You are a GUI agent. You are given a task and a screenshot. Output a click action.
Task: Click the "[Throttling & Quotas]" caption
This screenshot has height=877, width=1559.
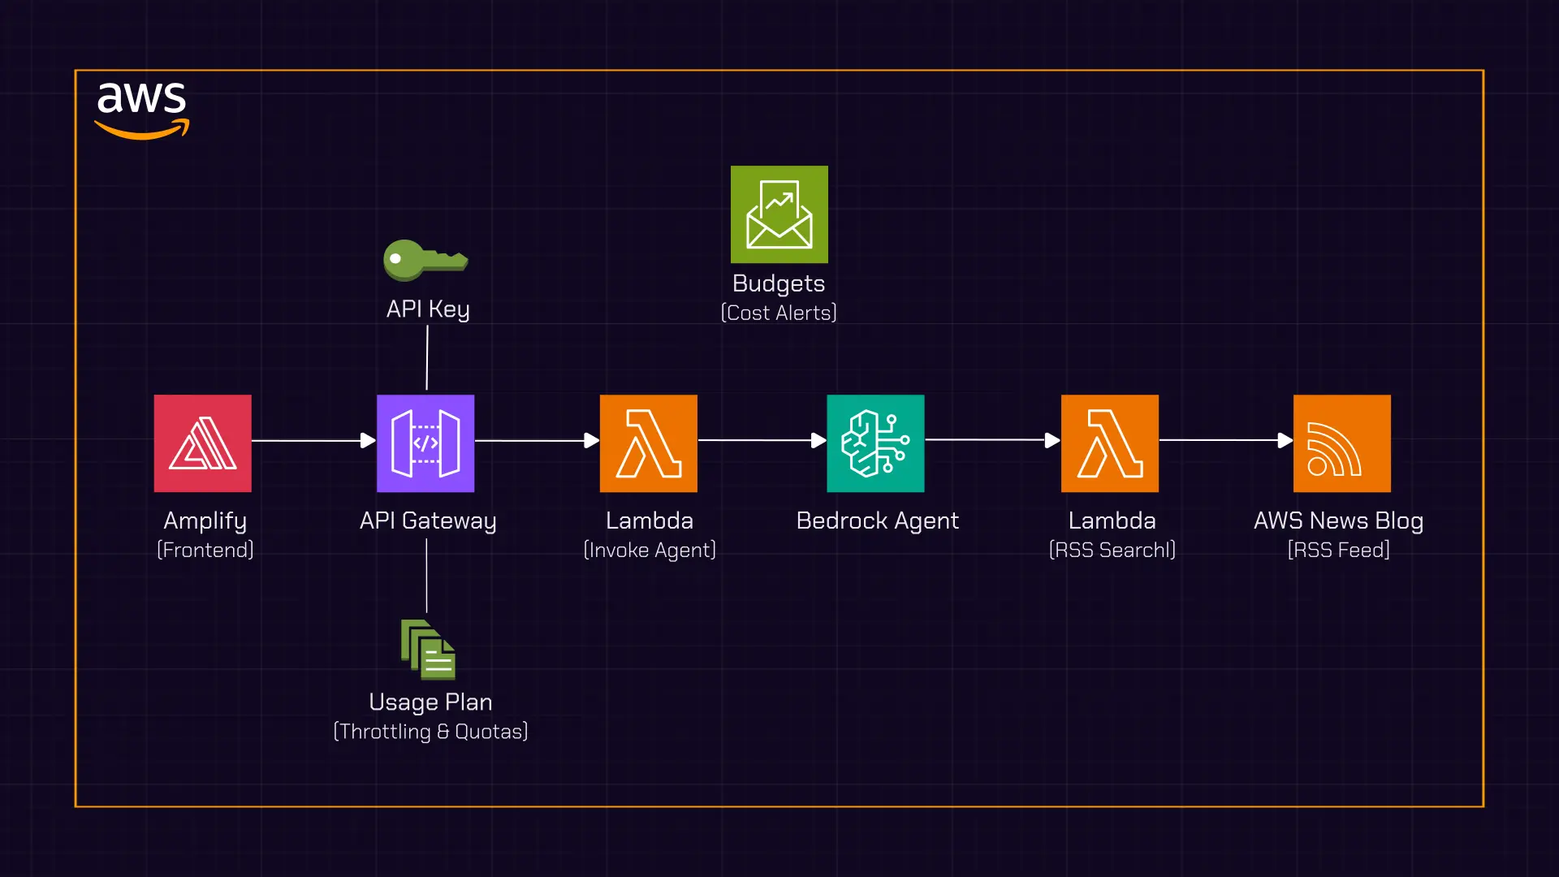click(430, 732)
